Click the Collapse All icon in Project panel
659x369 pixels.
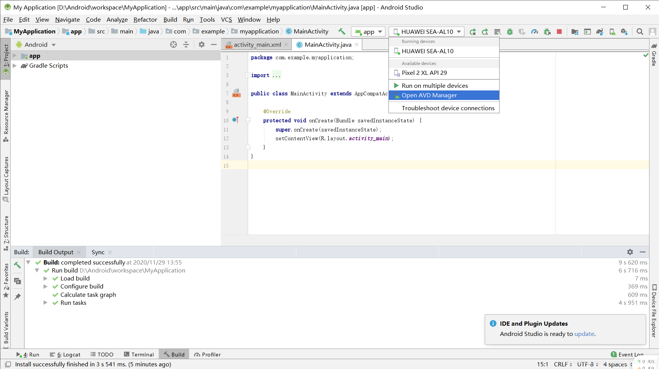pos(186,44)
